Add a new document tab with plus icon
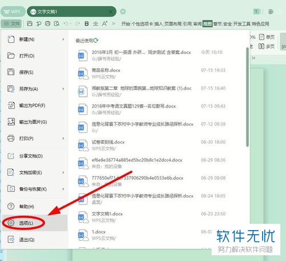Viewport: 286px width, 261px height. [123, 11]
